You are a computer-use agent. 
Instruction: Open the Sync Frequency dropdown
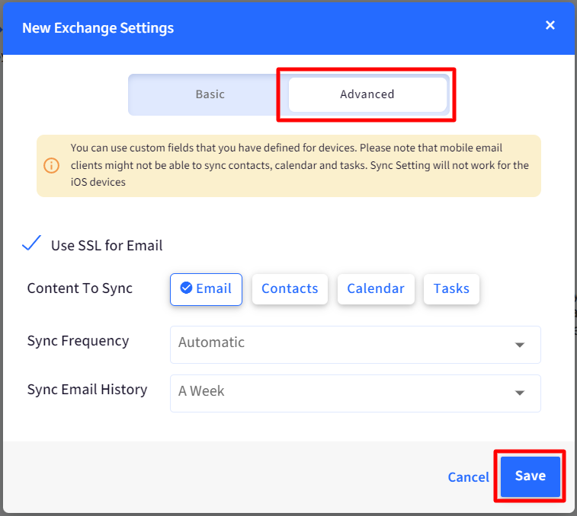[355, 345]
